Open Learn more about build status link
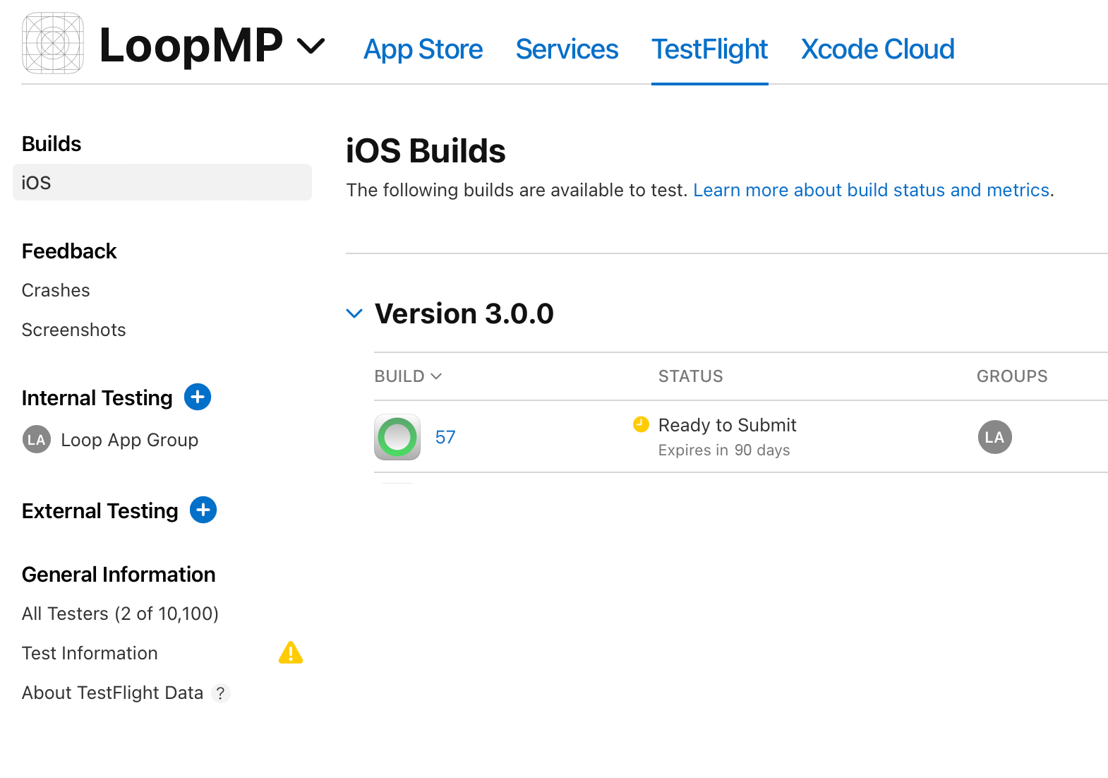Screen dimensions: 1108x778 872,190
